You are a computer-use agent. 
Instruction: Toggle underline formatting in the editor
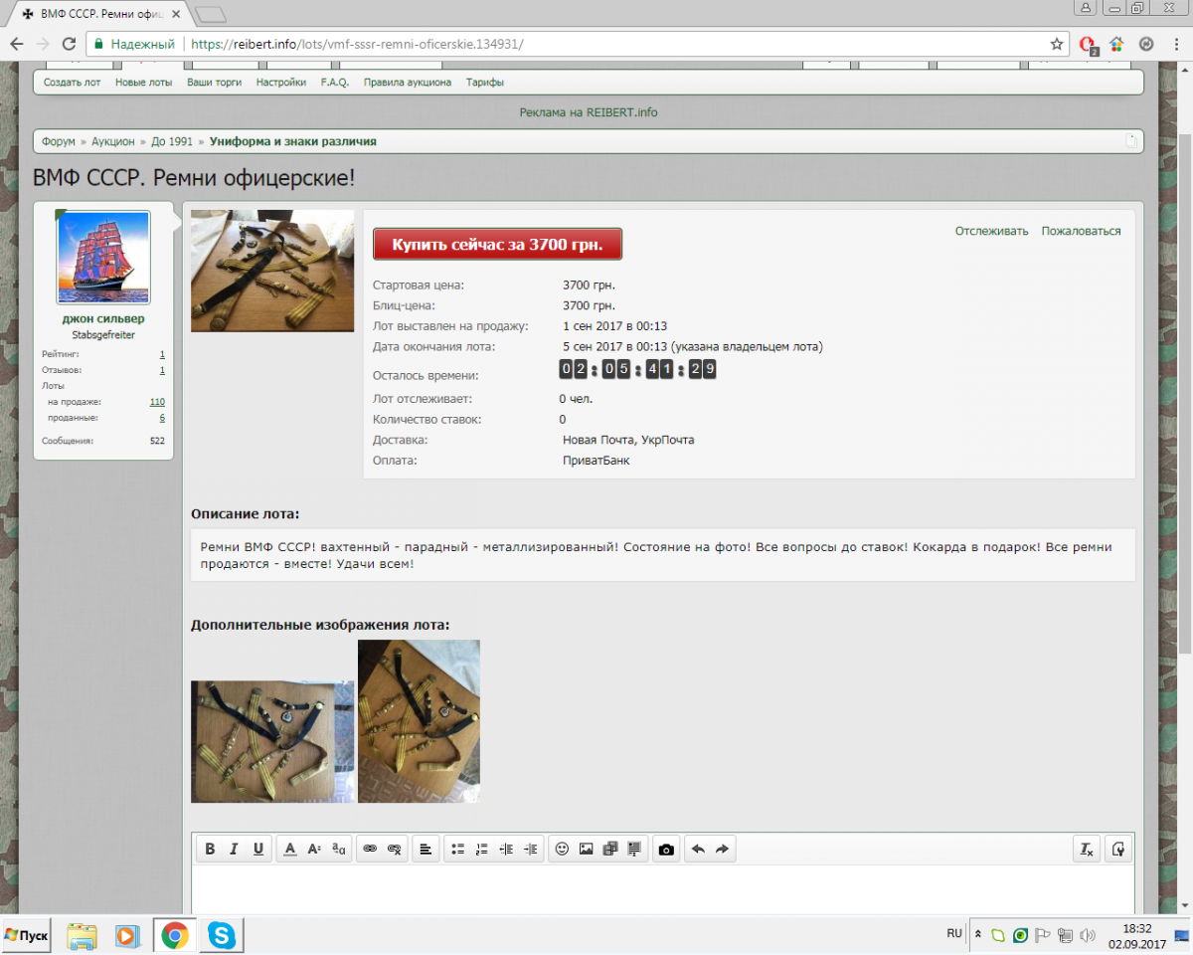258,850
